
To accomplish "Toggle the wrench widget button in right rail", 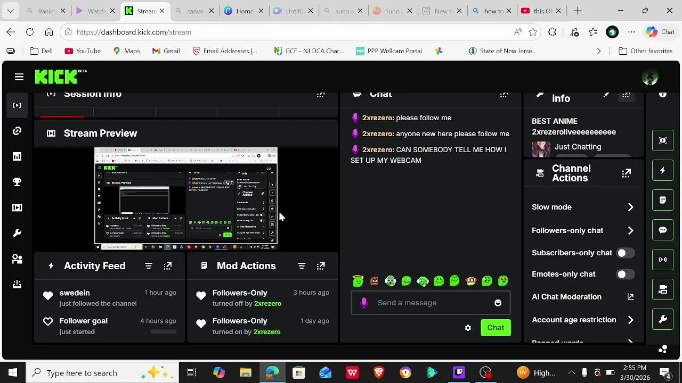I will tap(663, 319).
